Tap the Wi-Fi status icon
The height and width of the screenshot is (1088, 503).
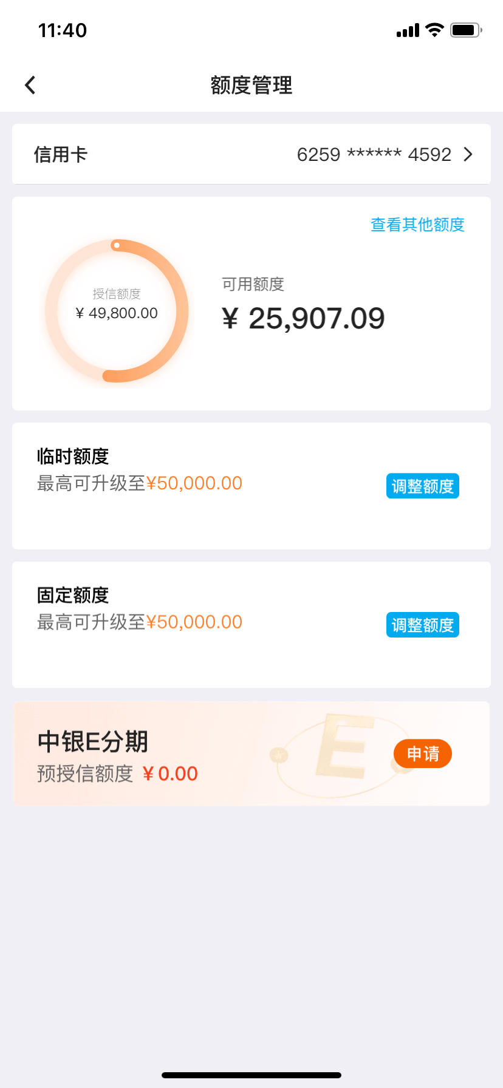[x=434, y=30]
